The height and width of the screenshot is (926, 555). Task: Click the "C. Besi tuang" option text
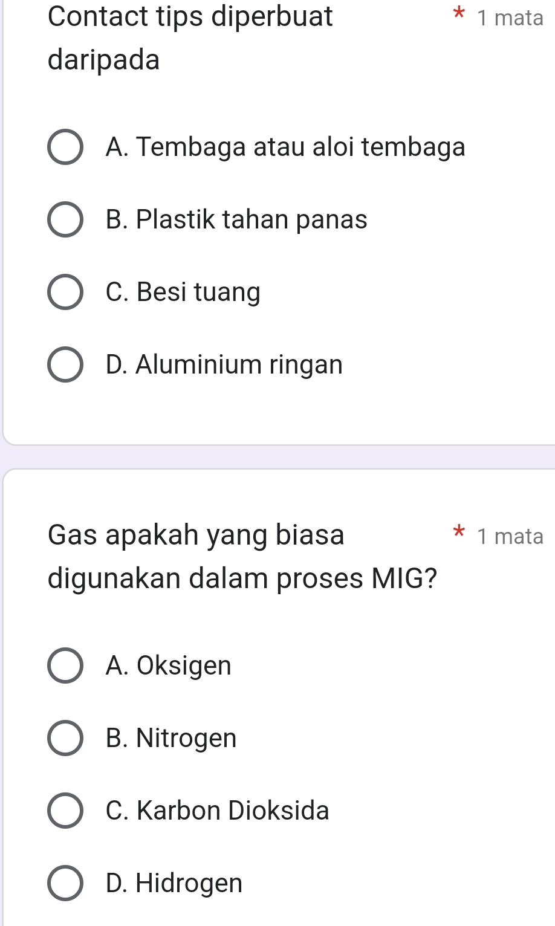point(183,292)
